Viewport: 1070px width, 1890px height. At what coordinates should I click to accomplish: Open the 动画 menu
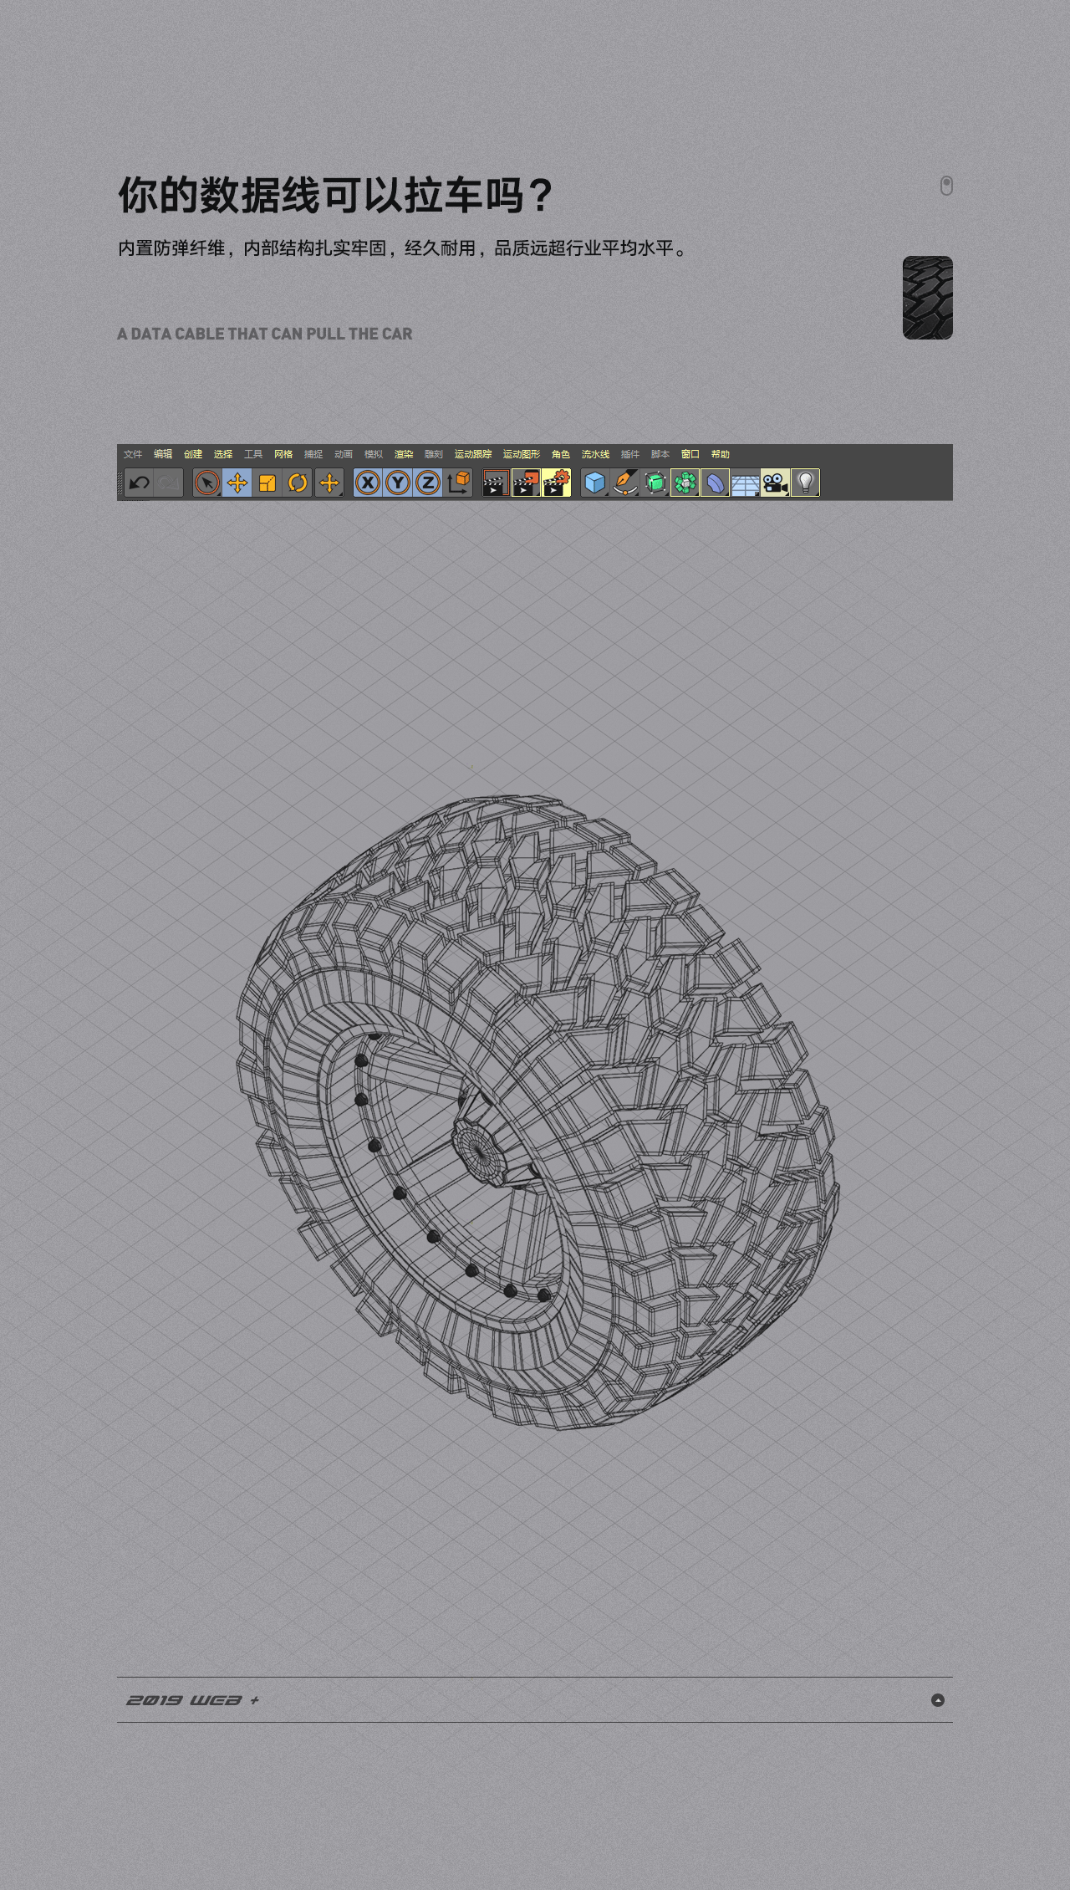pos(344,454)
